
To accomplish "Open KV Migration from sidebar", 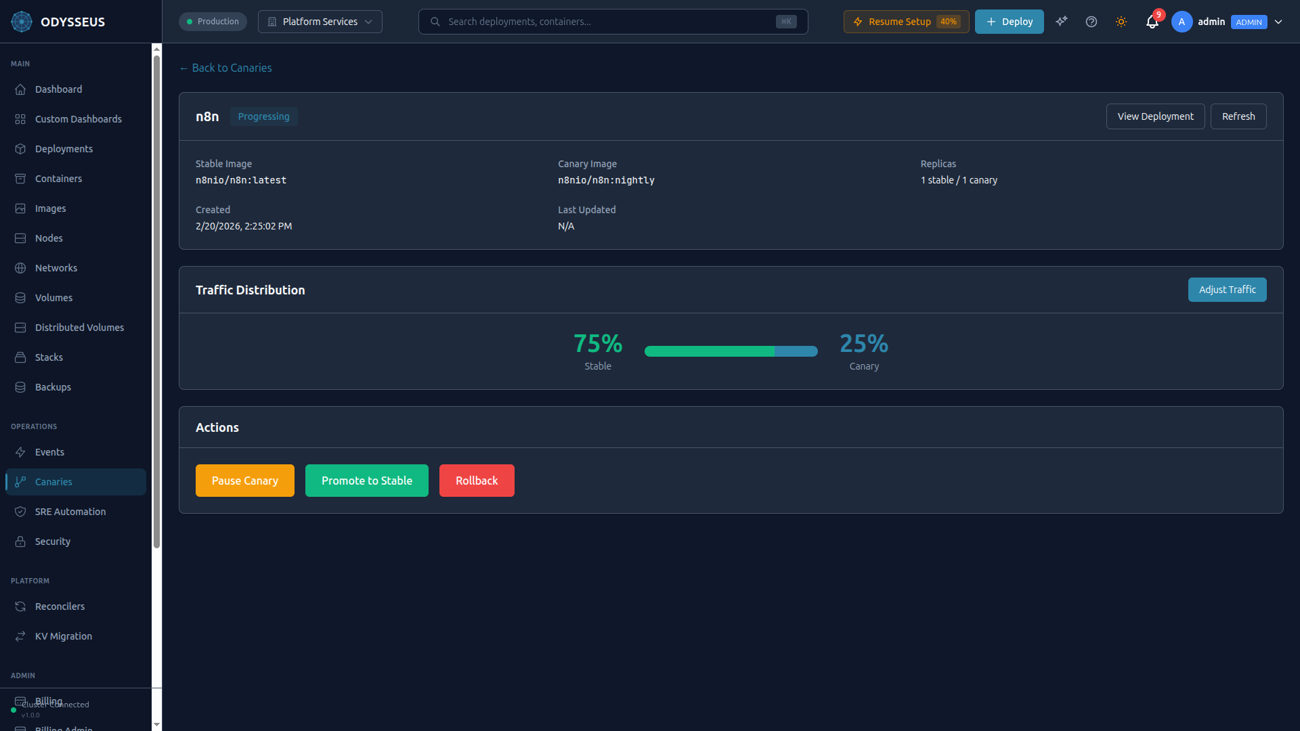I will pyautogui.click(x=64, y=636).
